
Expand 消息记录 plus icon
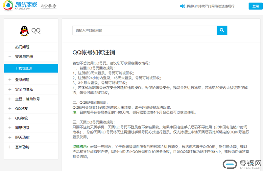[x=10, y=128]
